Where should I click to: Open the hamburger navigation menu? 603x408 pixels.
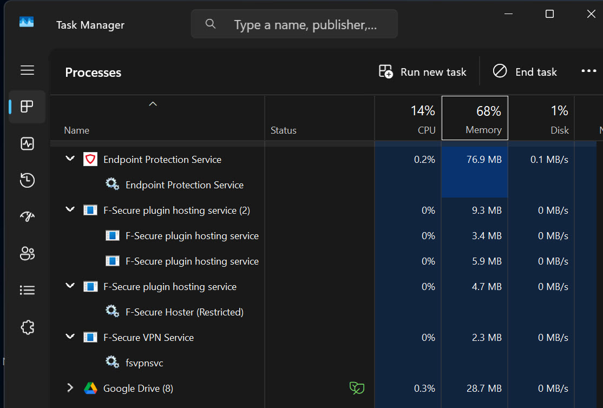(x=27, y=70)
